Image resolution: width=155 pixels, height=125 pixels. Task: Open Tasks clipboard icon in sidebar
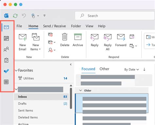(6, 60)
